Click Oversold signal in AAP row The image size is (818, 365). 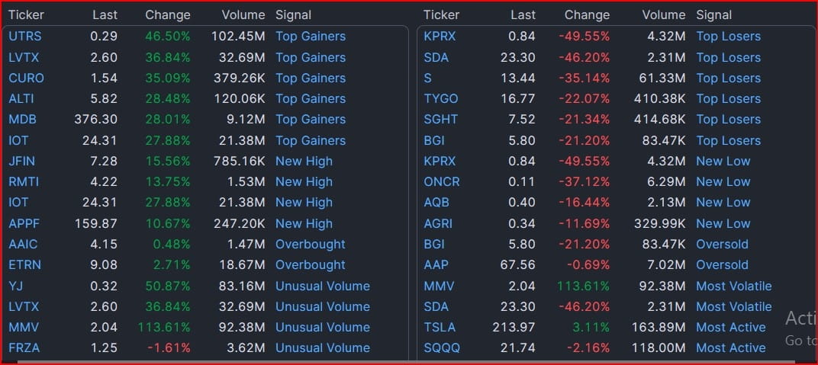722,264
